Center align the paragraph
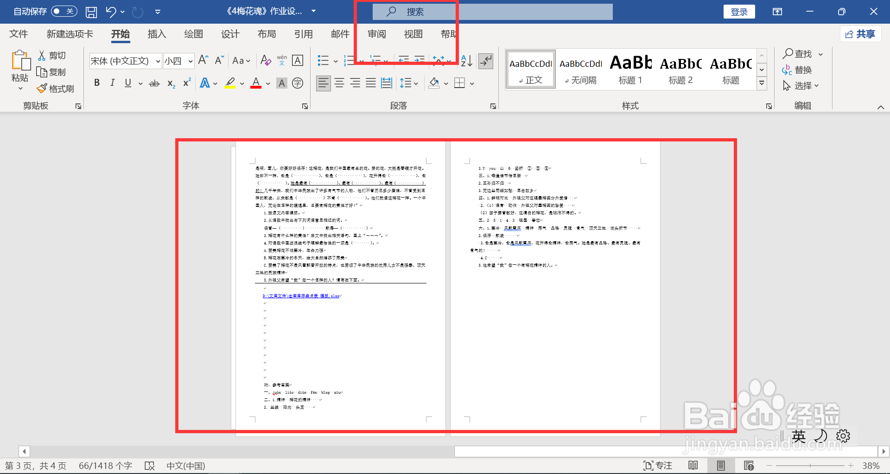 click(339, 83)
